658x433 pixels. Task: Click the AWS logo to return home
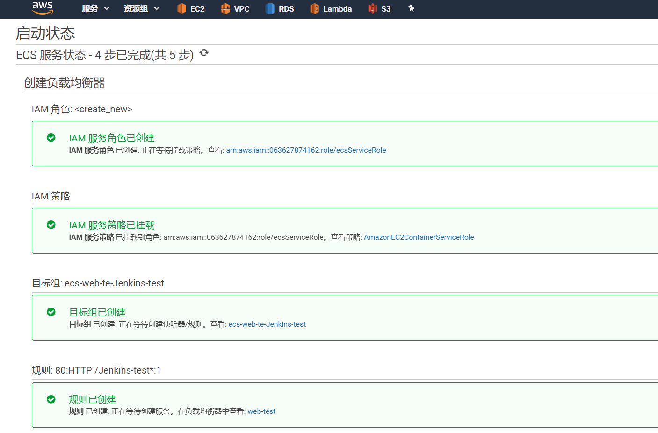click(x=42, y=8)
